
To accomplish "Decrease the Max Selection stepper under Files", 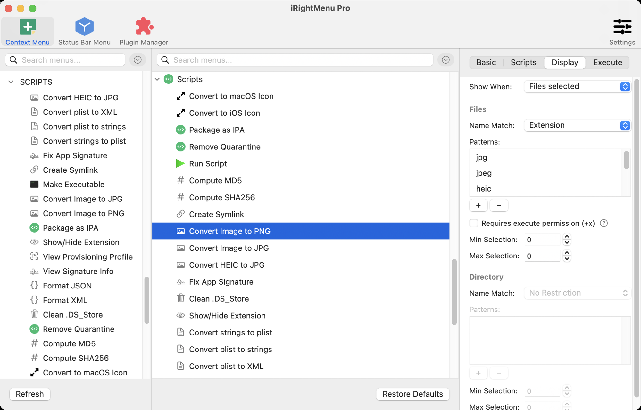I will (x=567, y=259).
